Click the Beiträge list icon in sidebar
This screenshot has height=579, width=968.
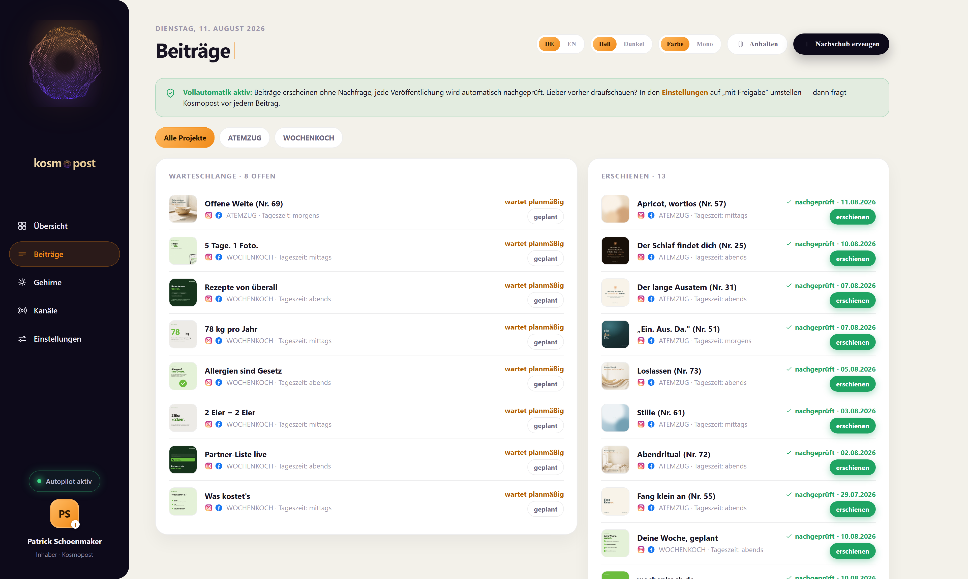[x=22, y=254]
